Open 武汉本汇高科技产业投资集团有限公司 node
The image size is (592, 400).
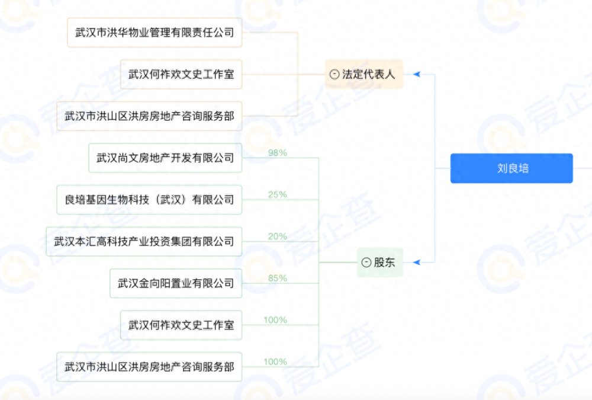point(144,242)
